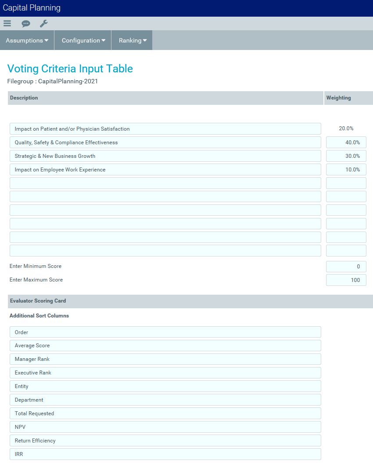
Task: Click the Enter Maximum Score value field
Action: pyautogui.click(x=346, y=280)
